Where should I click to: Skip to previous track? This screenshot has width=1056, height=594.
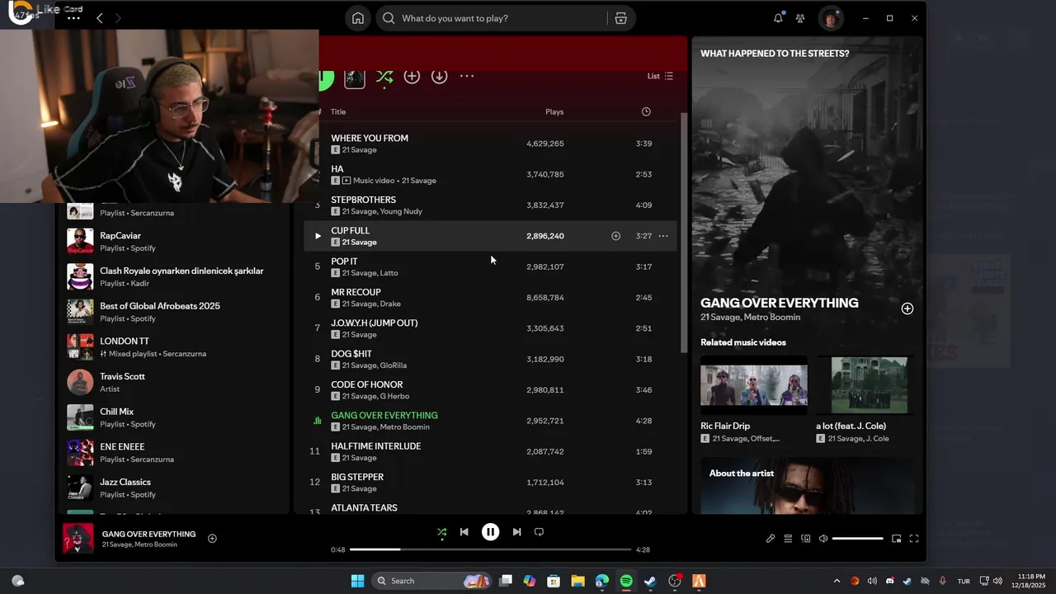[464, 532]
